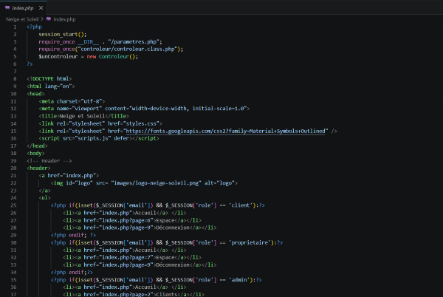Click the 'new Controleur()' expression
The height and width of the screenshot is (297, 443).
click(112, 56)
